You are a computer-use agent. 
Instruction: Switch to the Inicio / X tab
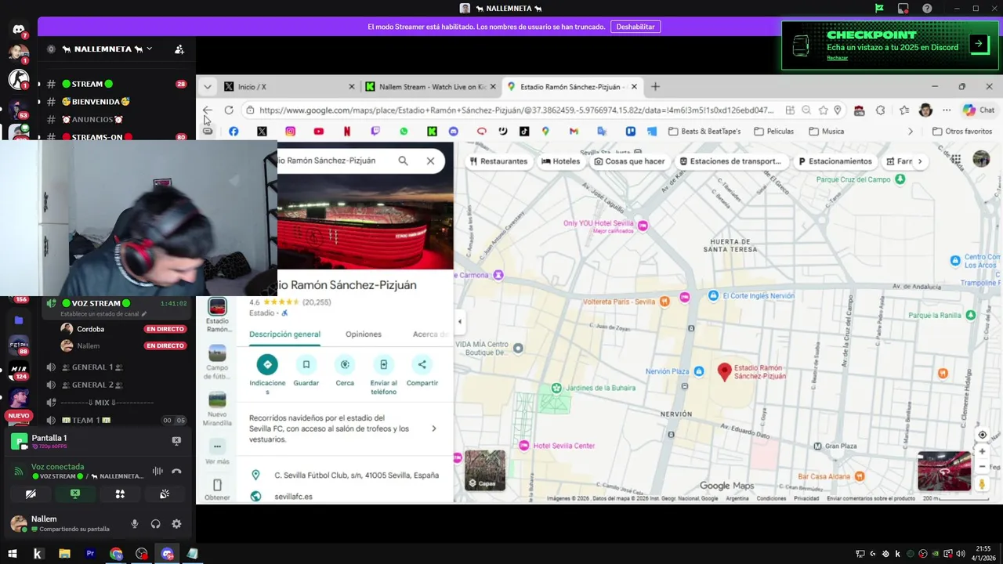(x=288, y=87)
